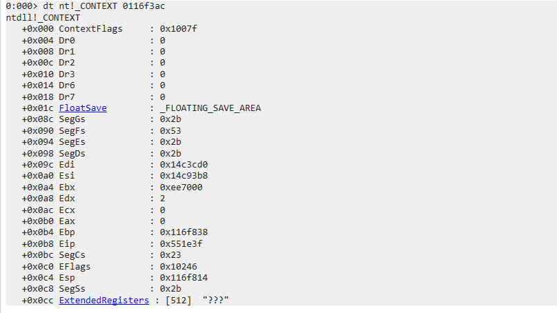Select the Eip value 0x551e3f
557x313 pixels.
coord(181,244)
